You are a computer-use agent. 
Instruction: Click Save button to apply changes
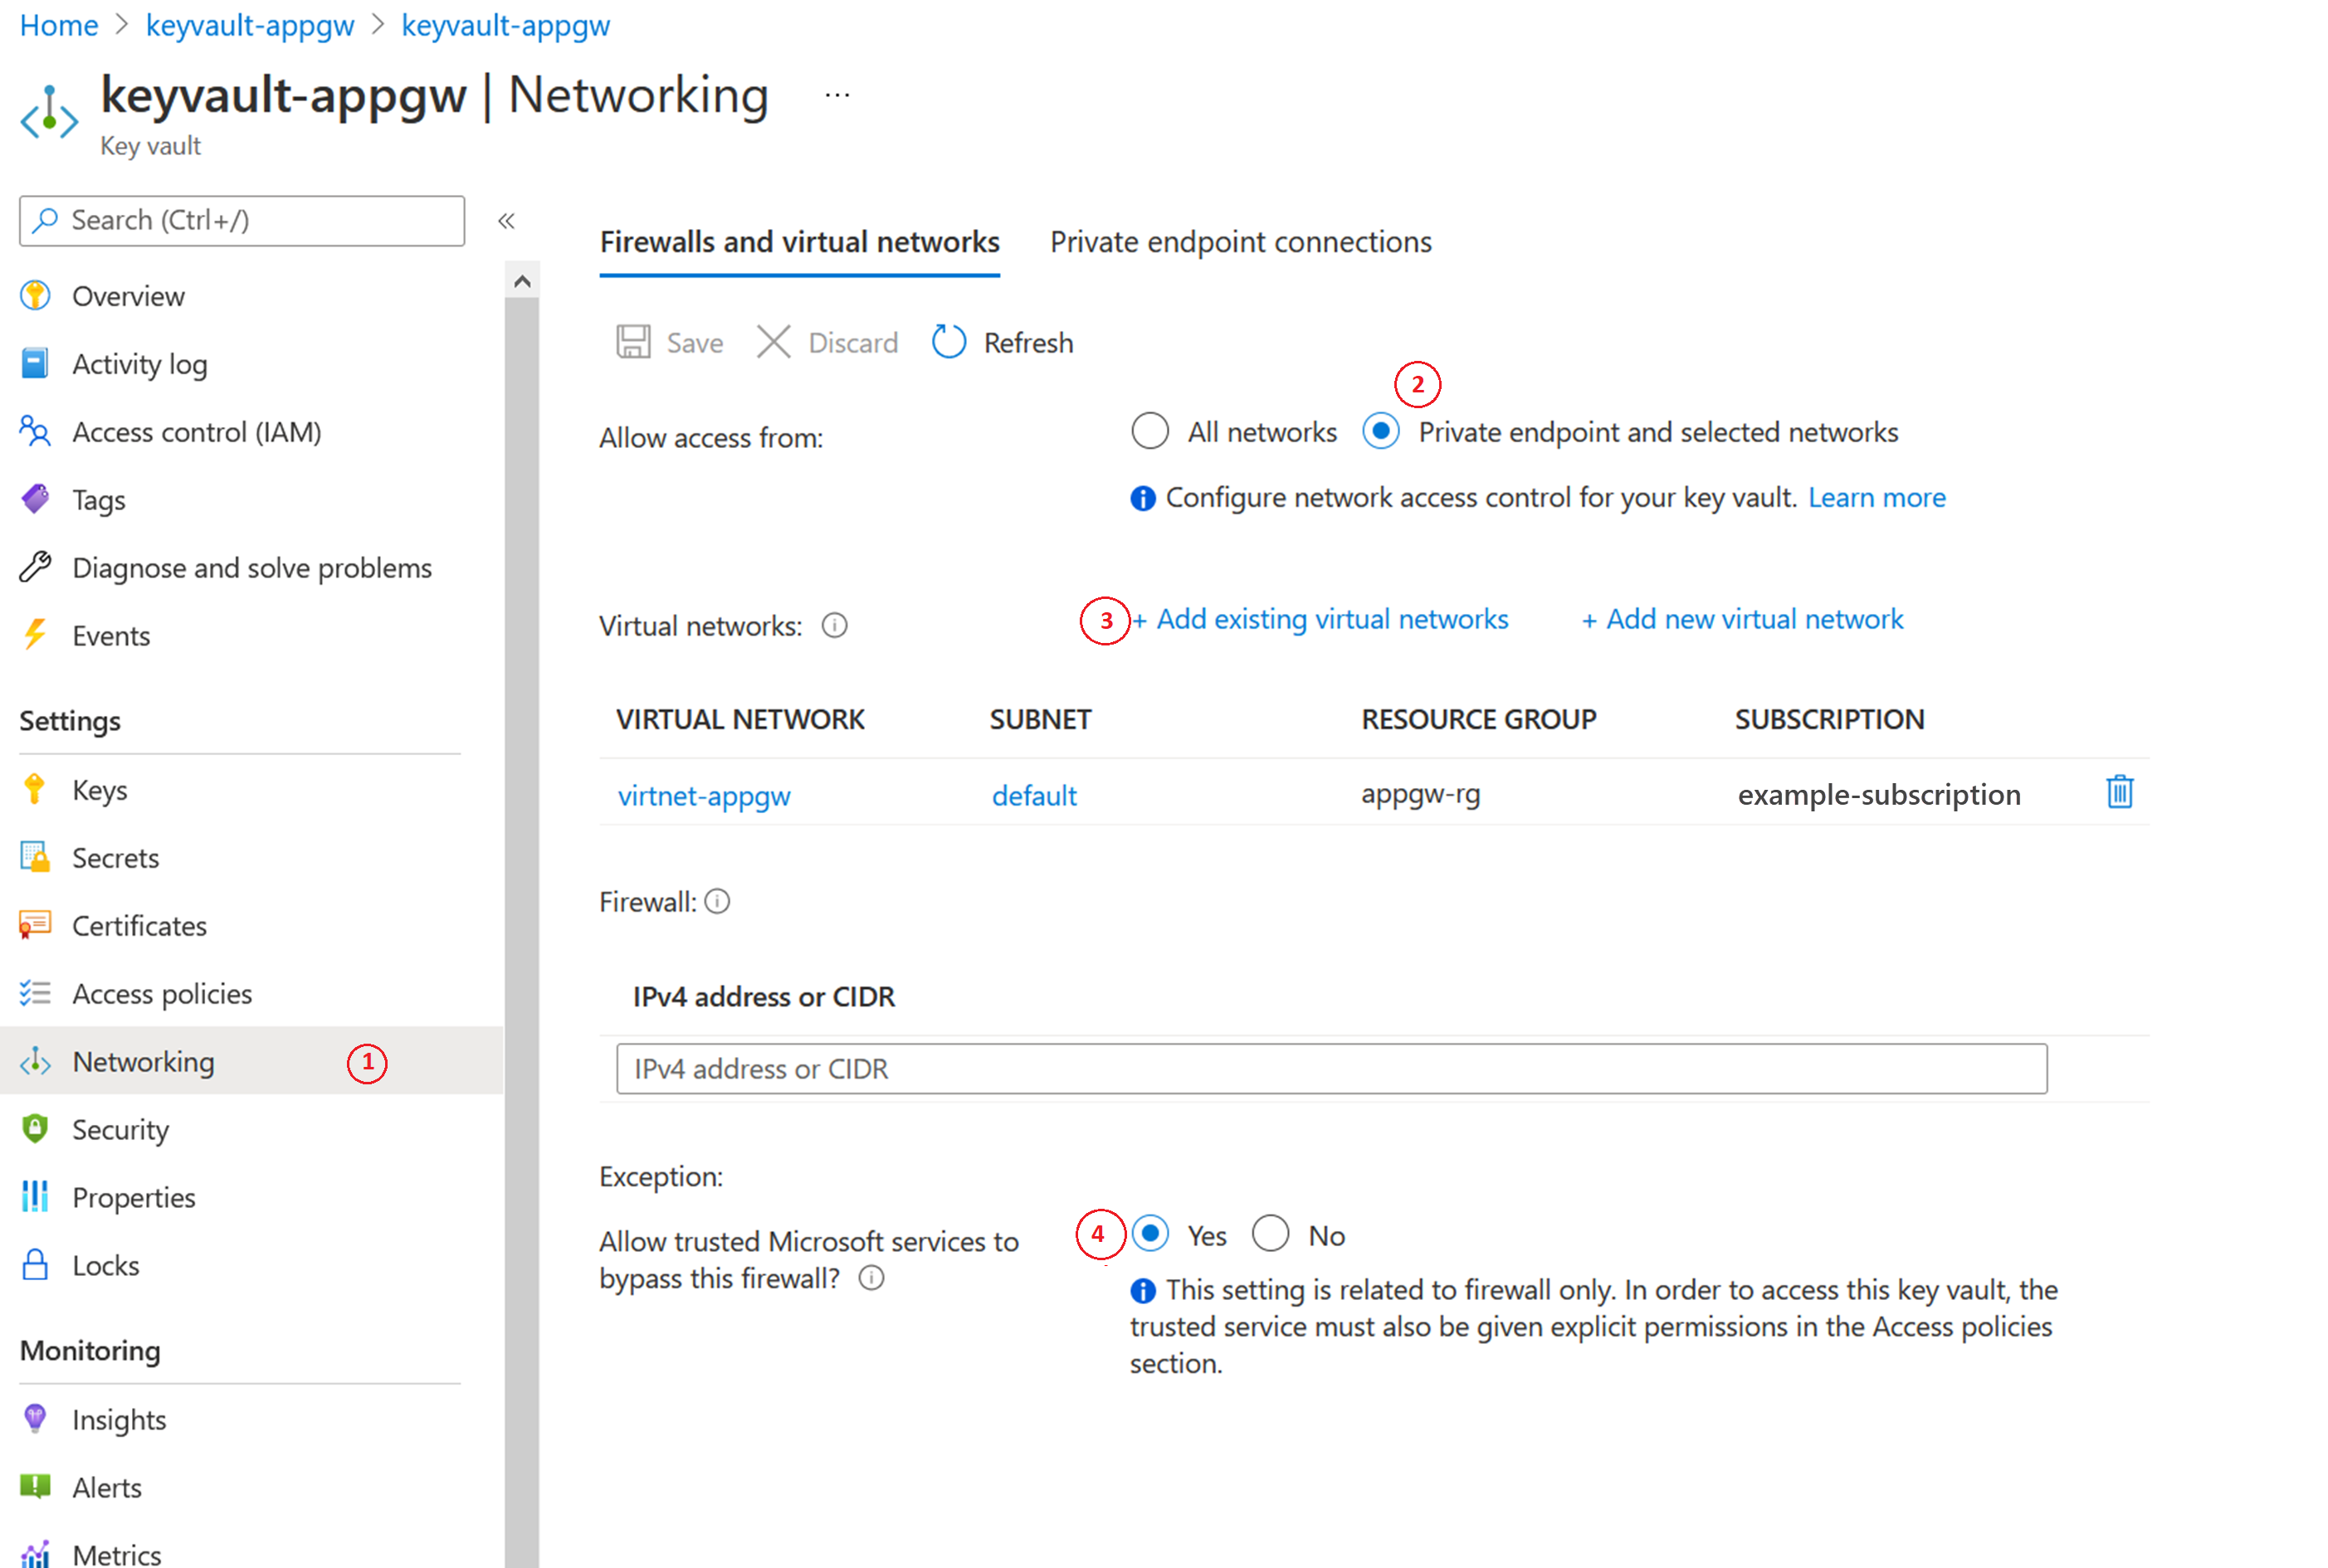[x=674, y=341]
